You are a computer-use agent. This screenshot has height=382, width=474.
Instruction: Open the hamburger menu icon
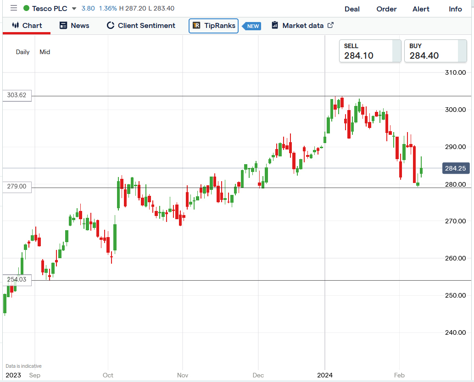tap(14, 8)
